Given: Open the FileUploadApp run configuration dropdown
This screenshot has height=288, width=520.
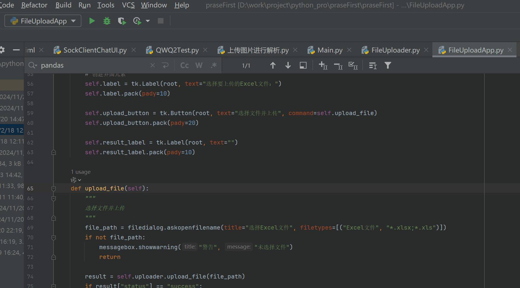Looking at the screenshot, I should pyautogui.click(x=43, y=21).
